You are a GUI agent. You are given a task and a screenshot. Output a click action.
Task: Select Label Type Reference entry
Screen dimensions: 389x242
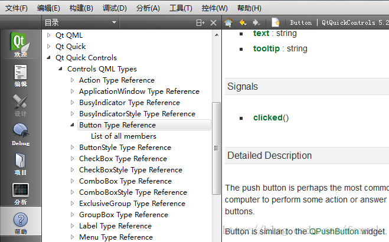tap(115, 226)
